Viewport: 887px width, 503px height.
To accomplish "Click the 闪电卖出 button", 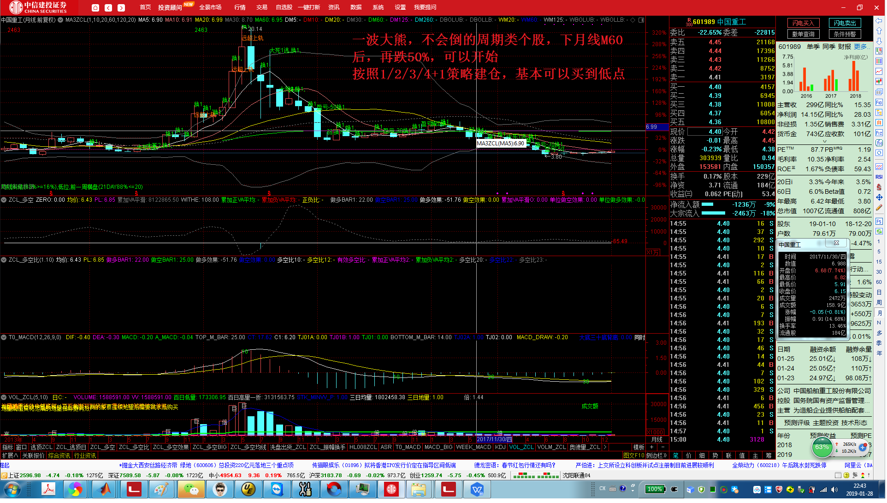I will 845,23.
